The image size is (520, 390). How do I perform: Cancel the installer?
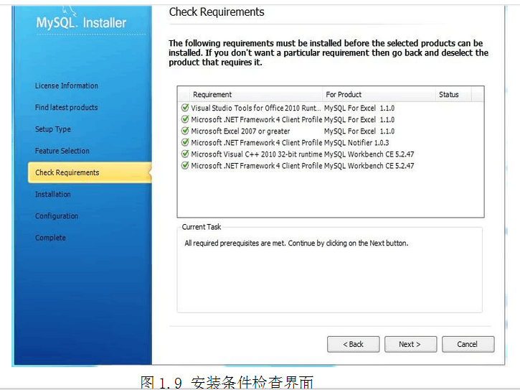pyautogui.click(x=468, y=344)
